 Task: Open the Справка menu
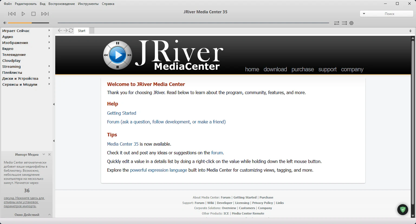coord(108,4)
